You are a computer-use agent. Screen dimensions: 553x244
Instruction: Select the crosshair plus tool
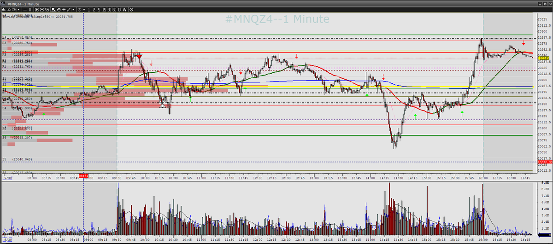pos(64,10)
